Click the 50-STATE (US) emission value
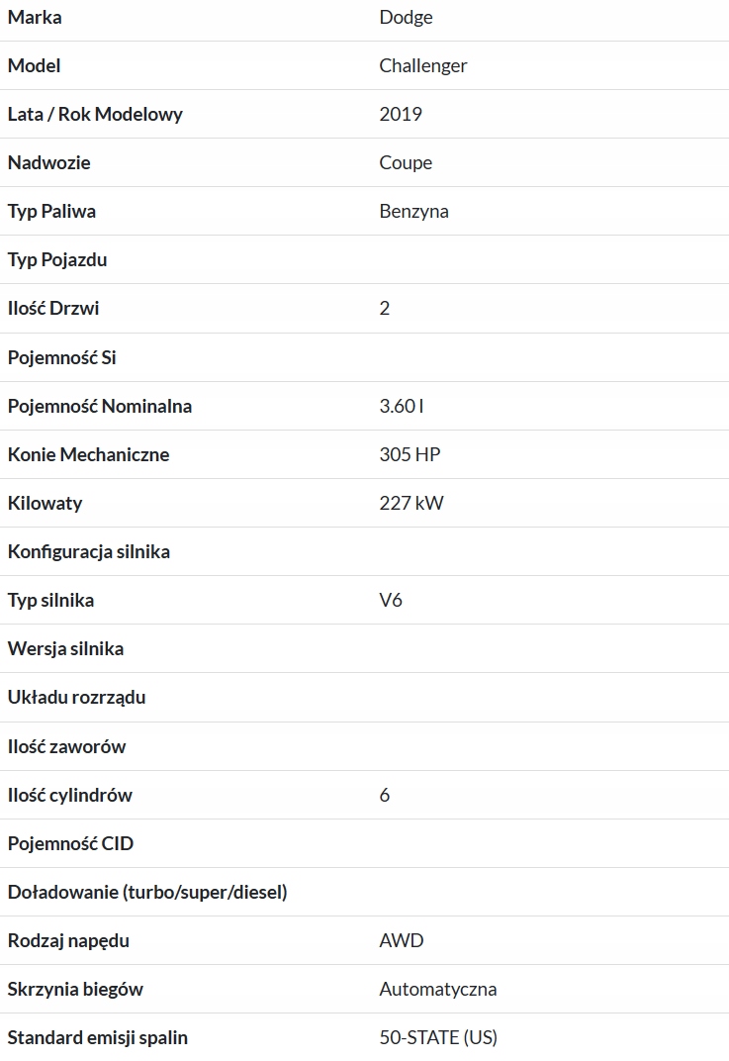This screenshot has width=729, height=1061. (x=438, y=1037)
